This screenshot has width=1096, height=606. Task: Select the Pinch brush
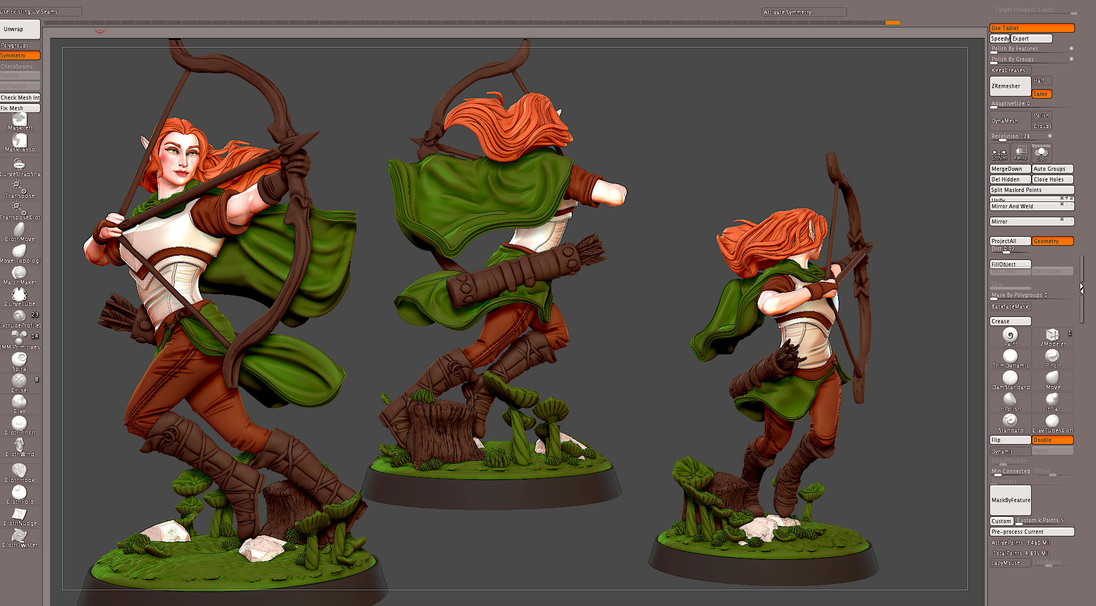point(1052,359)
